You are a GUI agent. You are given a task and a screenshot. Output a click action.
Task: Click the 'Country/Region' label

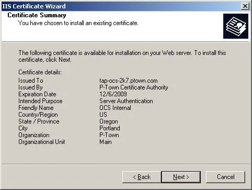38,115
